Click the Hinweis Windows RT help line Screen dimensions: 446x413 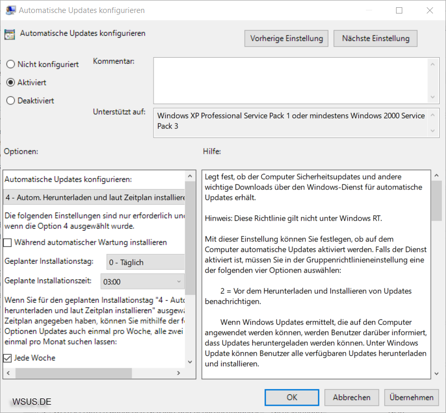(x=293, y=218)
